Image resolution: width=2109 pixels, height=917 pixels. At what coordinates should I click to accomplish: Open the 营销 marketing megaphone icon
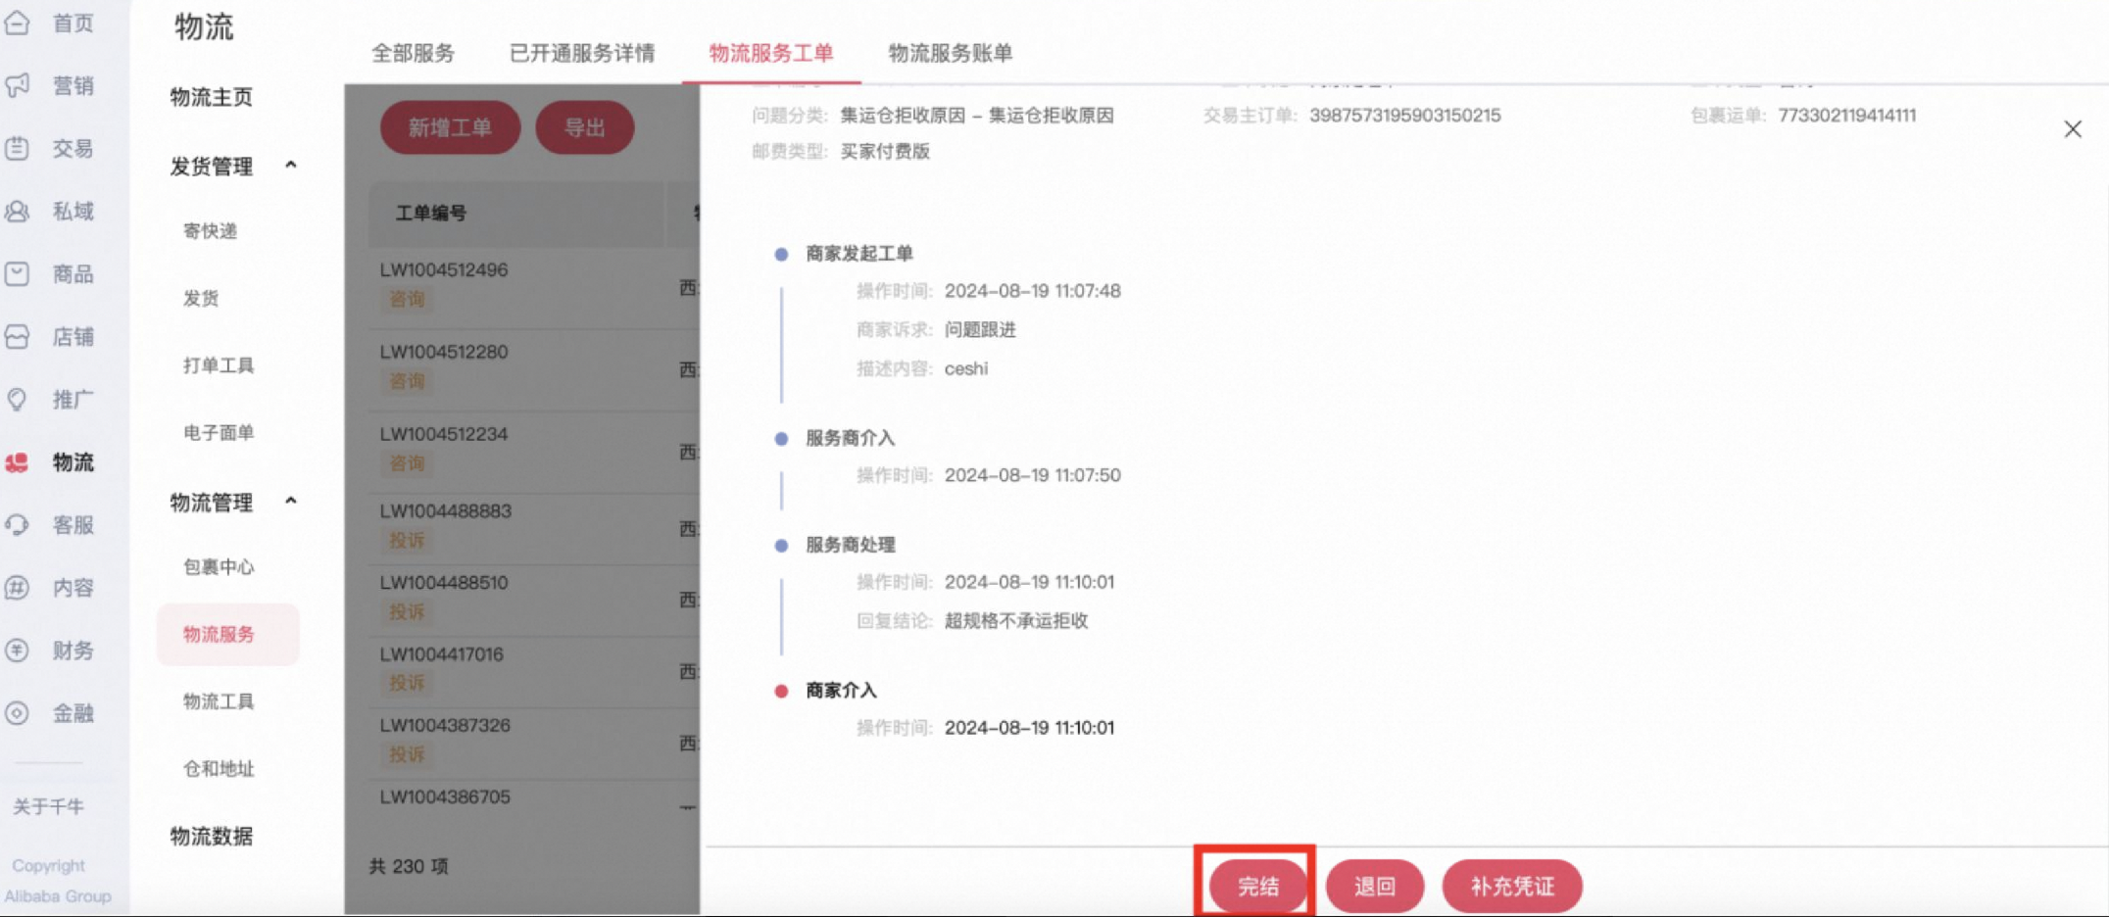18,85
